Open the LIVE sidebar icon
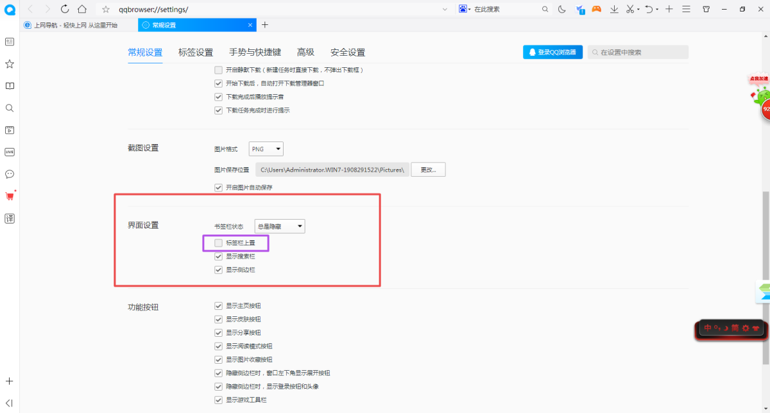Image resolution: width=770 pixels, height=413 pixels. click(x=10, y=152)
